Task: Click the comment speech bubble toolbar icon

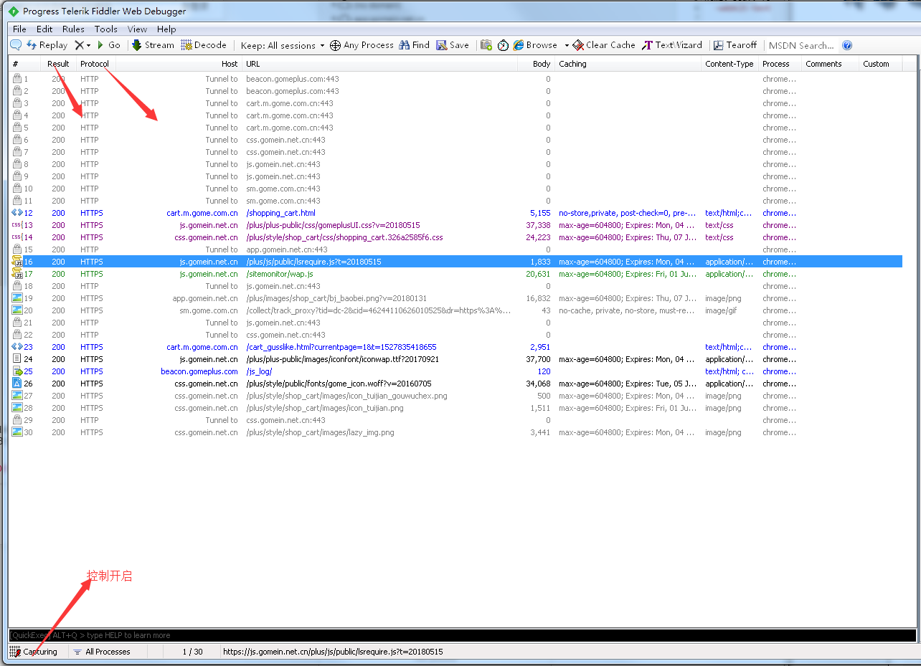Action: click(16, 45)
